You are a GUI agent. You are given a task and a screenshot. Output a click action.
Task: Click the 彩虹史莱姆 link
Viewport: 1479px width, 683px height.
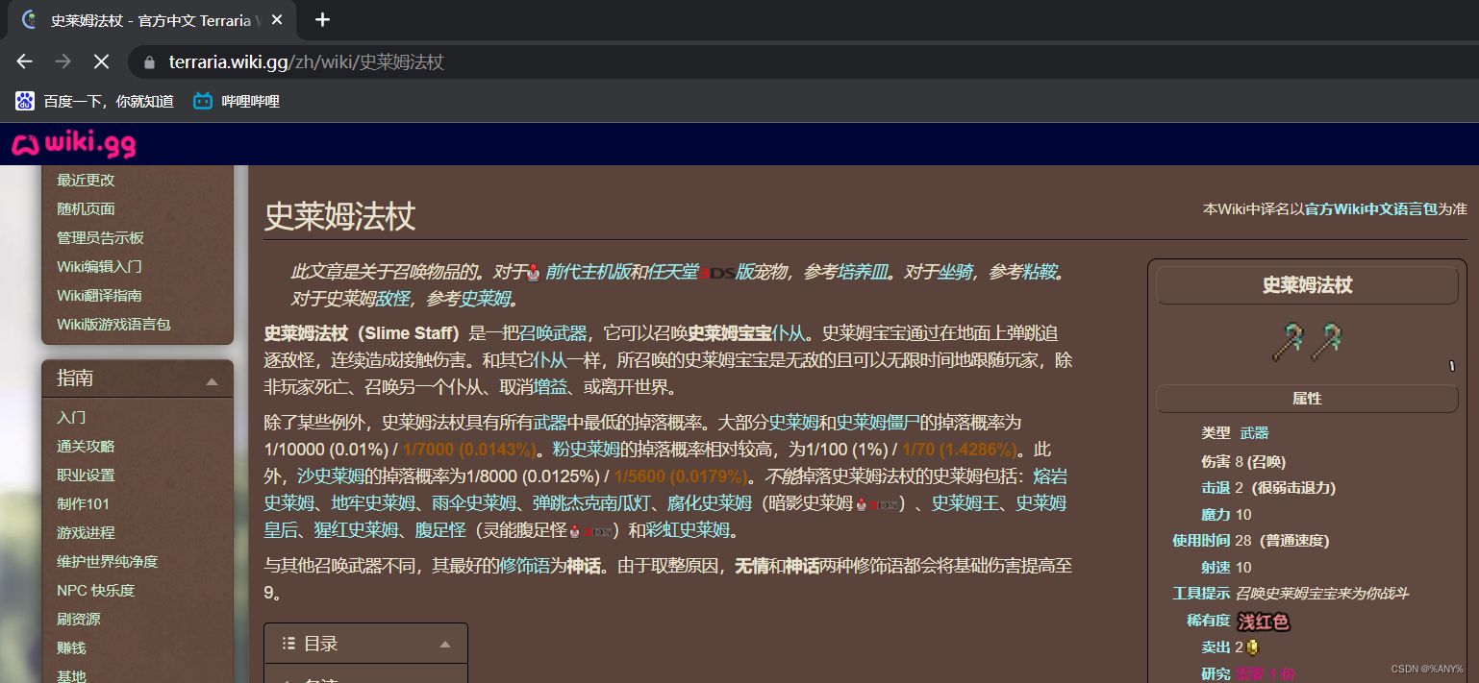[688, 529]
